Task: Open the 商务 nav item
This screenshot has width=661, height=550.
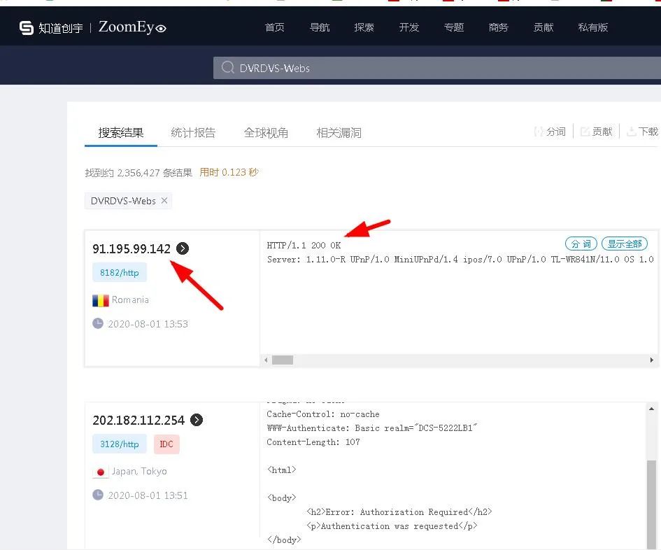Action: click(499, 27)
